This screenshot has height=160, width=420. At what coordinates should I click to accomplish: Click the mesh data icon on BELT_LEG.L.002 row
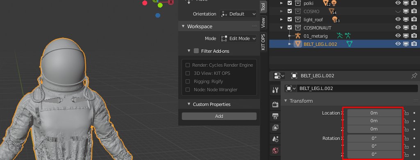pos(349,44)
